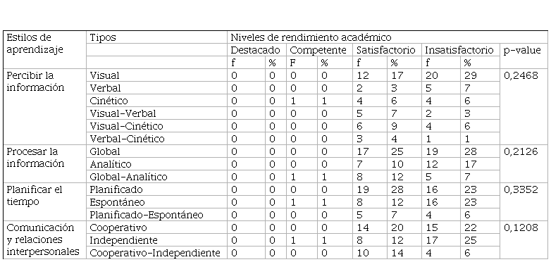551x262 pixels.
Task: Select the 'Planificado-Espontáneo' cell
Action: point(156,215)
